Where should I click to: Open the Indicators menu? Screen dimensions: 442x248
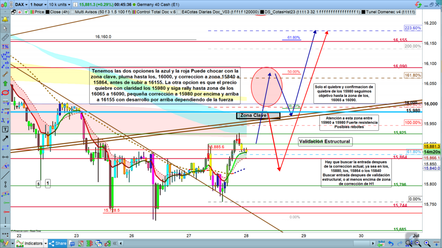point(30,244)
